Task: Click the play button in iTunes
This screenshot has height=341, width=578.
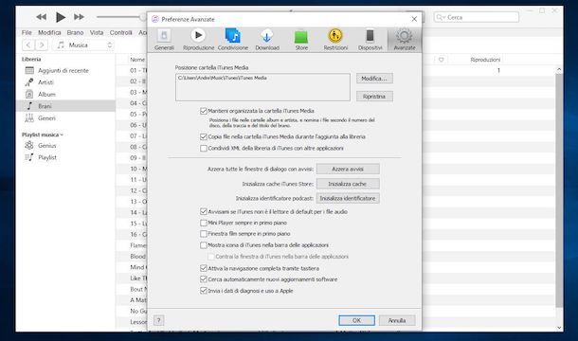Action: 61,17
